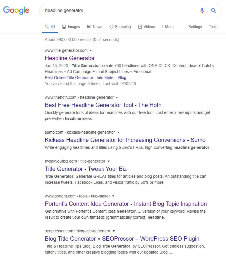Switch to Images results
This screenshot has width=226, height=259.
coord(71,27)
